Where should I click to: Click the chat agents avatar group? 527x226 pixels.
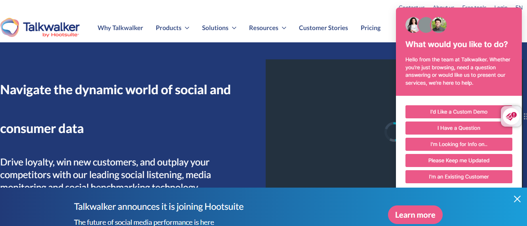click(426, 25)
